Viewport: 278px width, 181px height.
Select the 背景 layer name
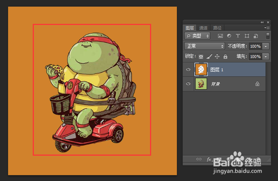[215, 84]
